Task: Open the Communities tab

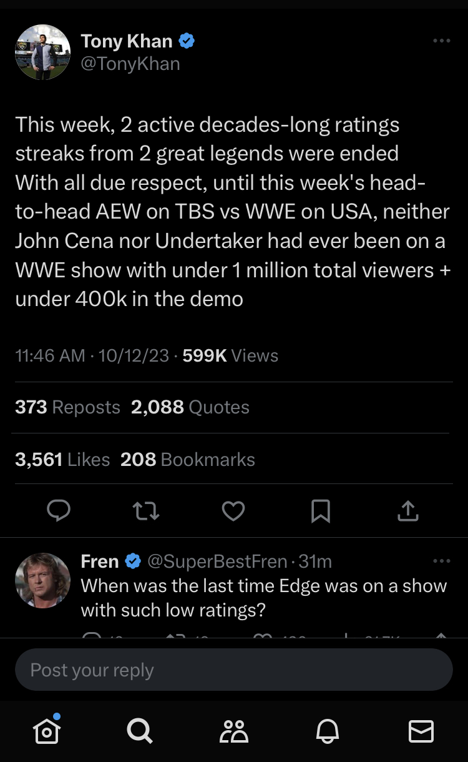Action: [x=234, y=730]
